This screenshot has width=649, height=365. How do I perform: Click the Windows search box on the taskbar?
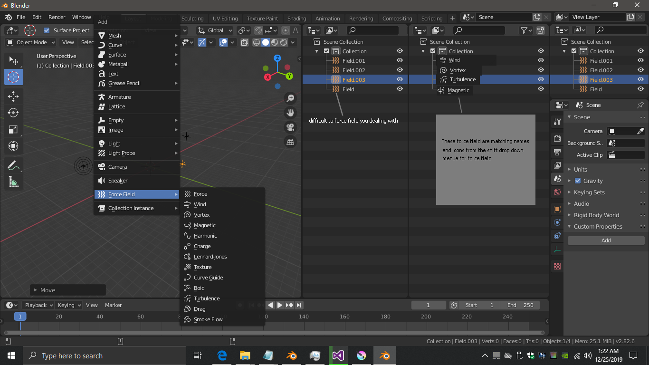(x=105, y=355)
